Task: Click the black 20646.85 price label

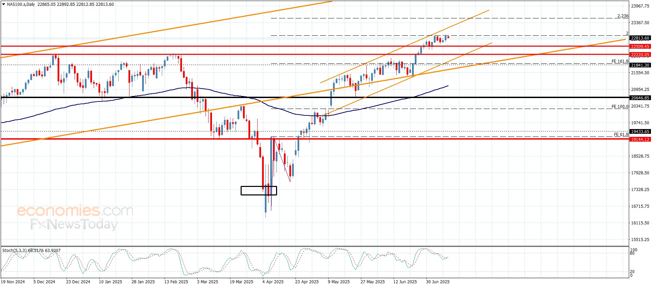Action: (x=640, y=98)
